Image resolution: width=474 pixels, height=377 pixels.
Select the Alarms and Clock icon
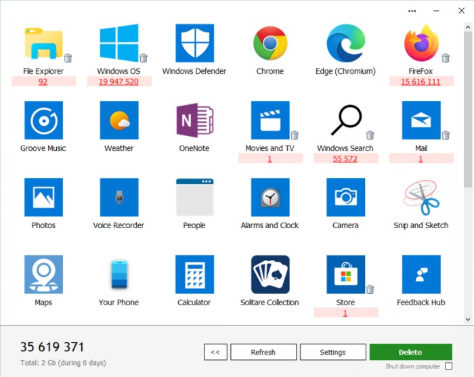point(270,197)
